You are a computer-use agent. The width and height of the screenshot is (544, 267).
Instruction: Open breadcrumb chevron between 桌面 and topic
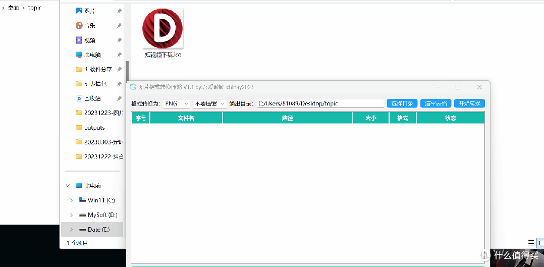(24, 8)
